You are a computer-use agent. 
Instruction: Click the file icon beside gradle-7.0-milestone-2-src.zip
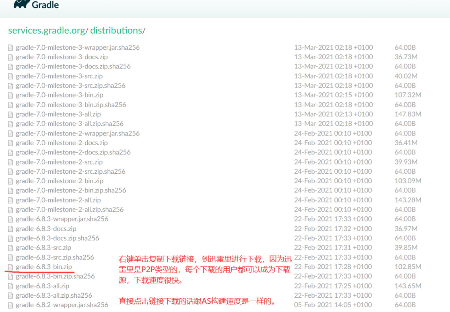[10, 162]
